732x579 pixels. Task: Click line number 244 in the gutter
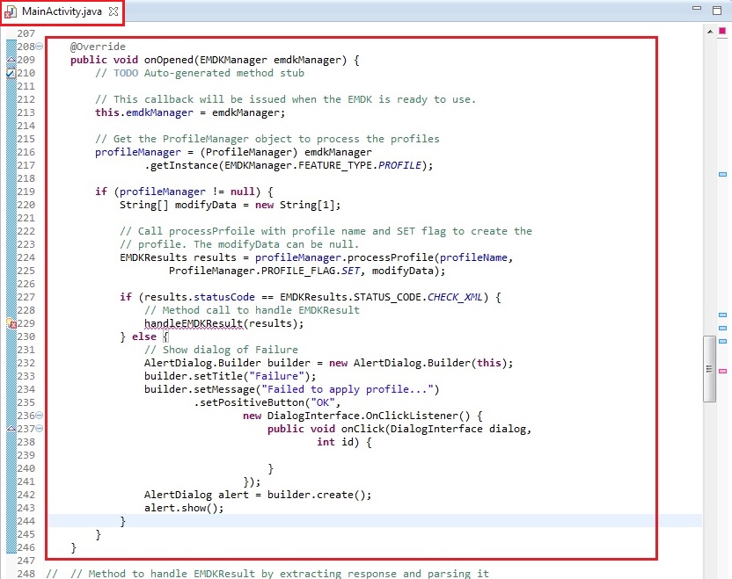[26, 521]
